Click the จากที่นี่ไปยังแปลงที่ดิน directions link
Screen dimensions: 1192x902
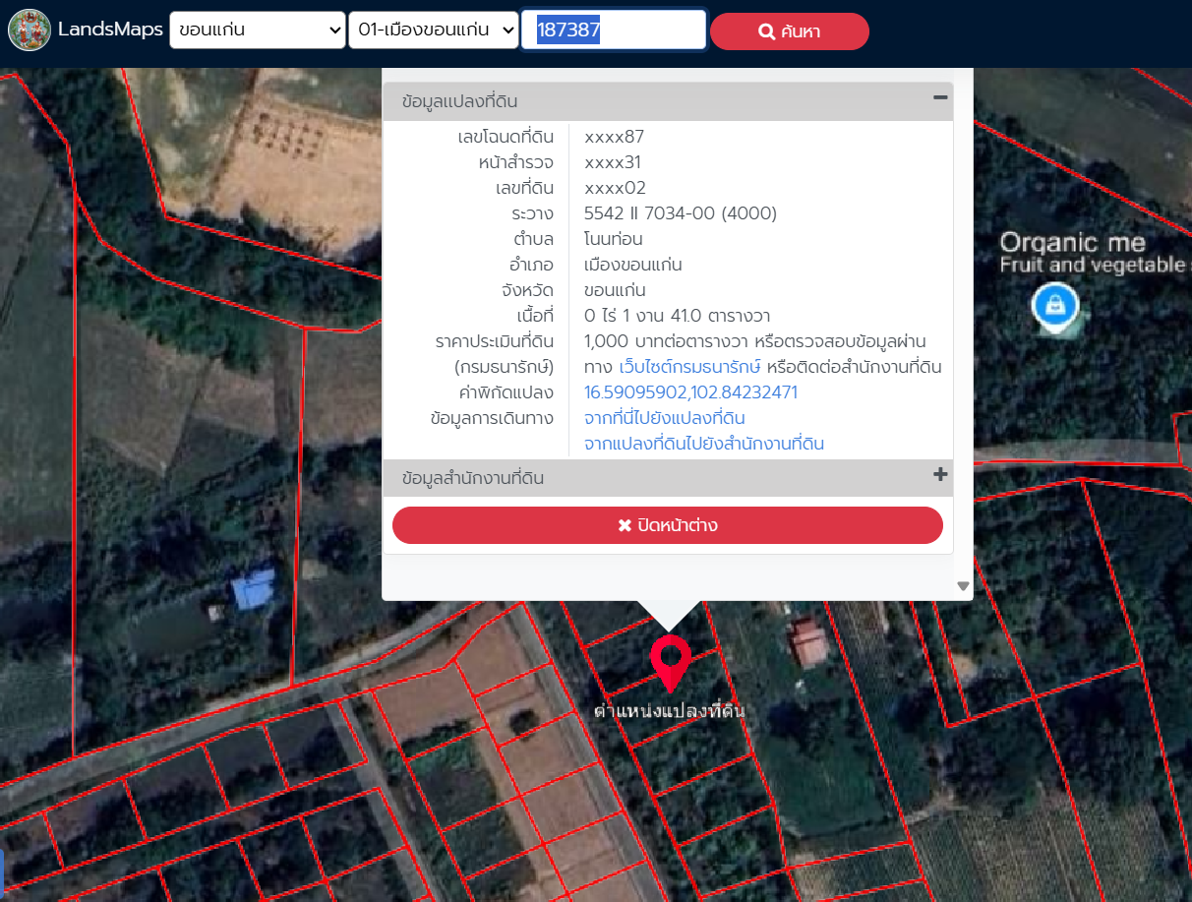(x=664, y=418)
